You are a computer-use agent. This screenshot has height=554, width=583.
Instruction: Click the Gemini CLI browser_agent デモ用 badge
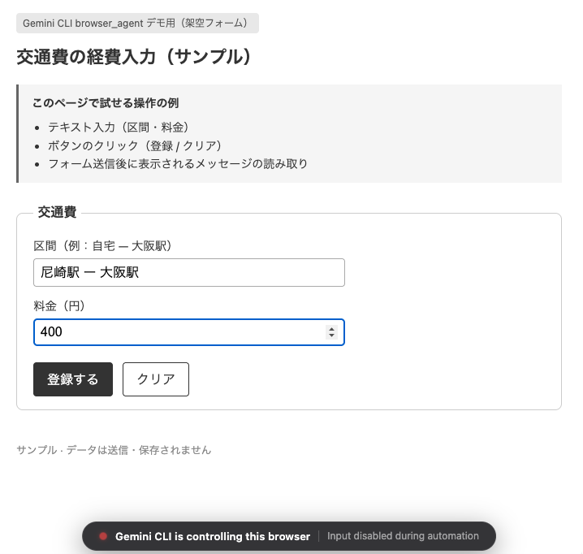pos(137,23)
